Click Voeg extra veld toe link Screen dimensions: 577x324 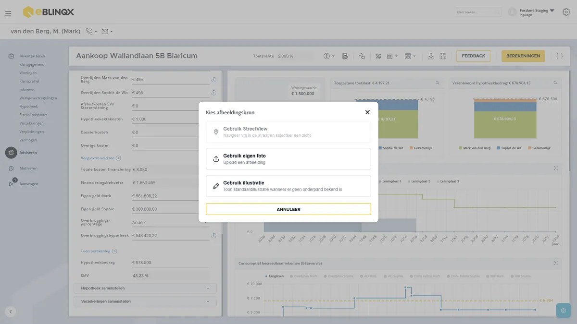100,158
